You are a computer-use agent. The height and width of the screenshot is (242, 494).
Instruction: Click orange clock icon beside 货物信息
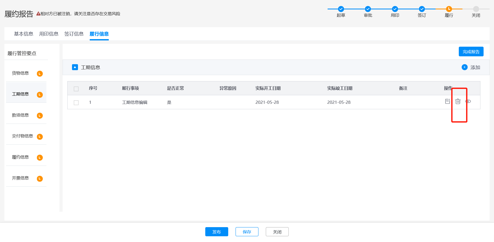coord(40,74)
